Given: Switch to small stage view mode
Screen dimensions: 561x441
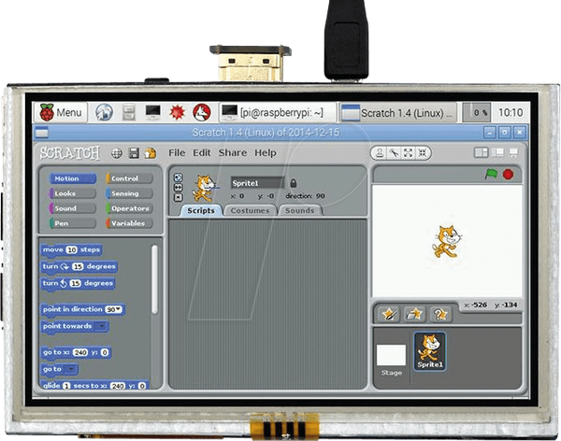Looking at the screenshot, I should coord(481,152).
